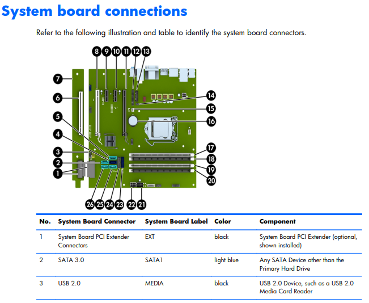Click callout number 6 beside the PCI extender
Image resolution: width=369 pixels, height=303 pixels.
(58, 98)
